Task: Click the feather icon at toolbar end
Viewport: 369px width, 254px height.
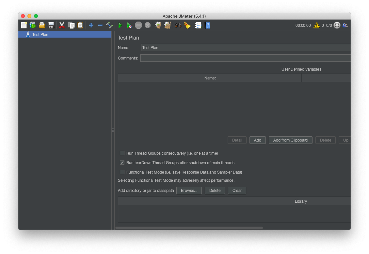Action: (x=345, y=25)
